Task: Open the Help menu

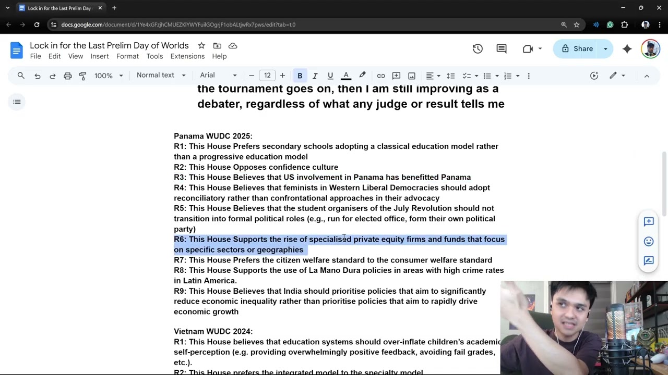Action: 219,56
